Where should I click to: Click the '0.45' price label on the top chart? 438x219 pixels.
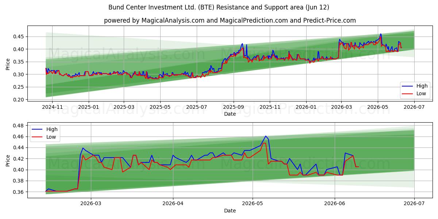point(19,36)
